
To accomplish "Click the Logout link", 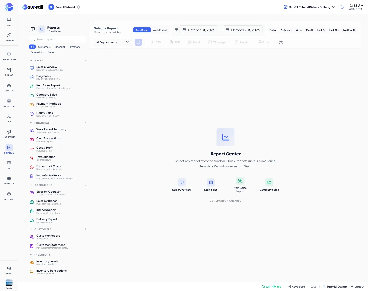I will (x=357, y=287).
